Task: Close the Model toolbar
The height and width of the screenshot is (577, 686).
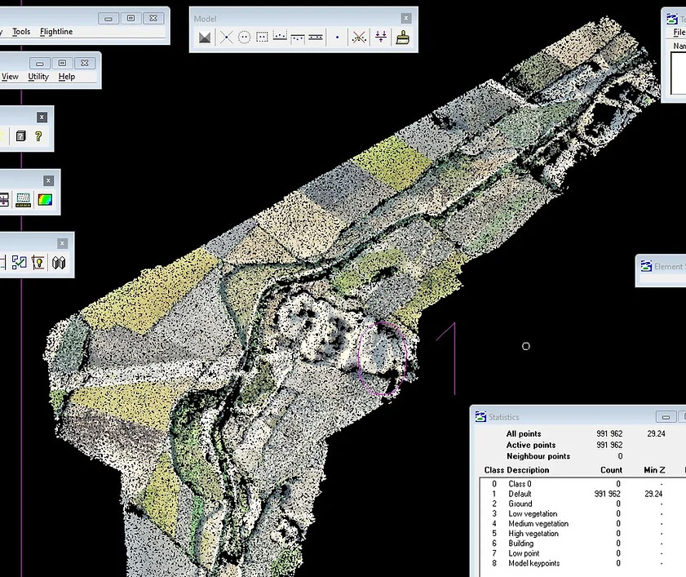Action: coord(405,18)
